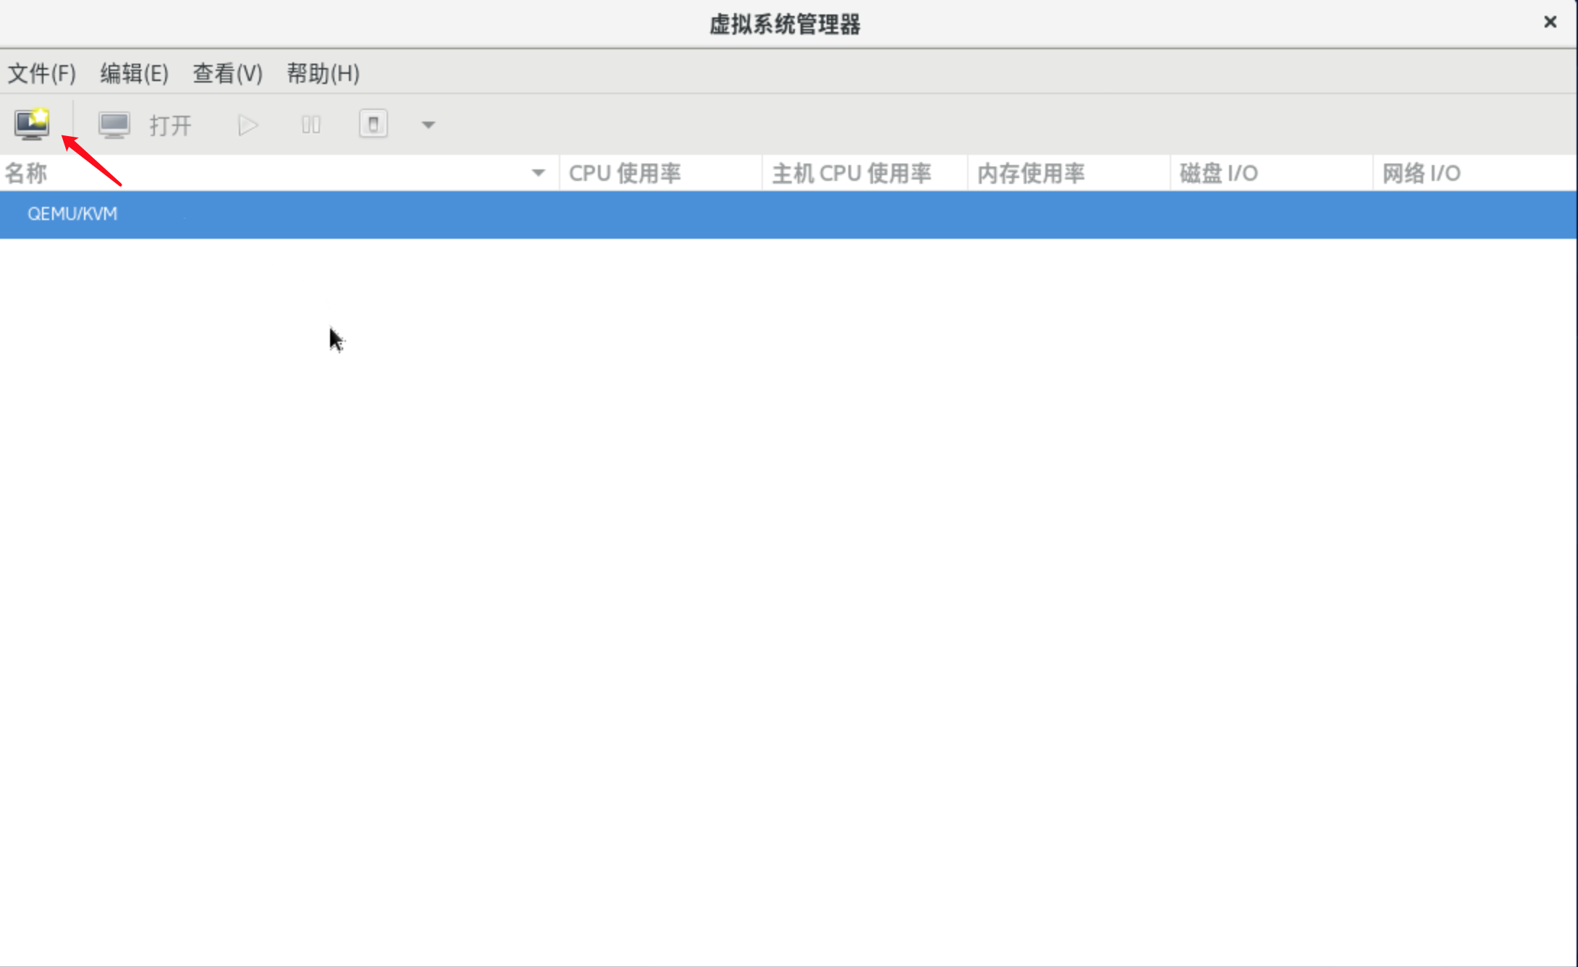Sort by the 名称 column header

279,173
